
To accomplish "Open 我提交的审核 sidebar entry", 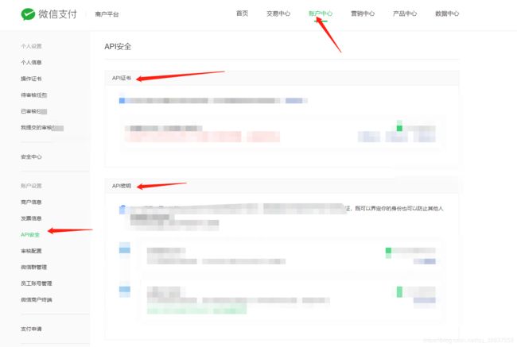I will [42, 128].
